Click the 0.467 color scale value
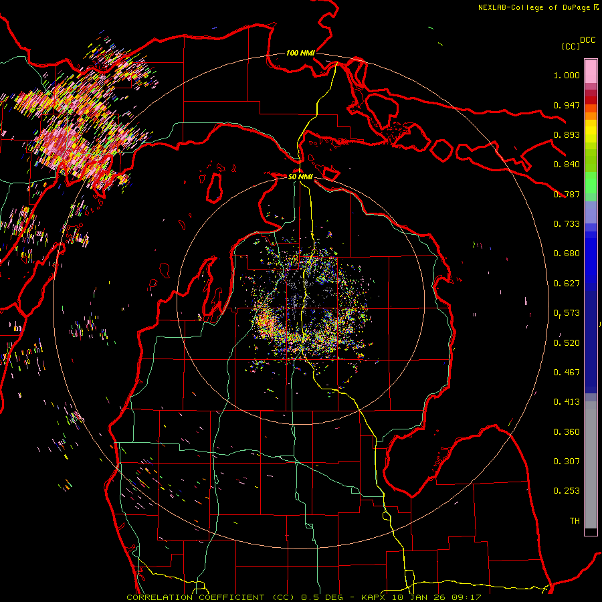The image size is (602, 602). point(567,373)
